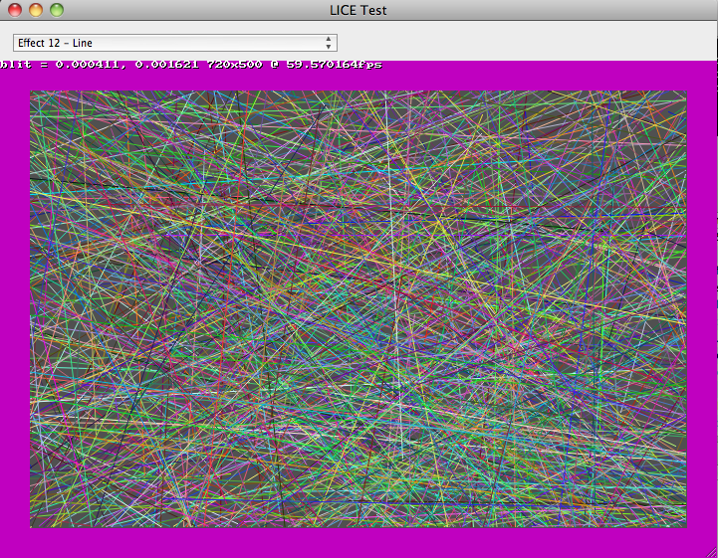The image size is (718, 558).
Task: Zoom the window using green button
Action: coord(57,10)
